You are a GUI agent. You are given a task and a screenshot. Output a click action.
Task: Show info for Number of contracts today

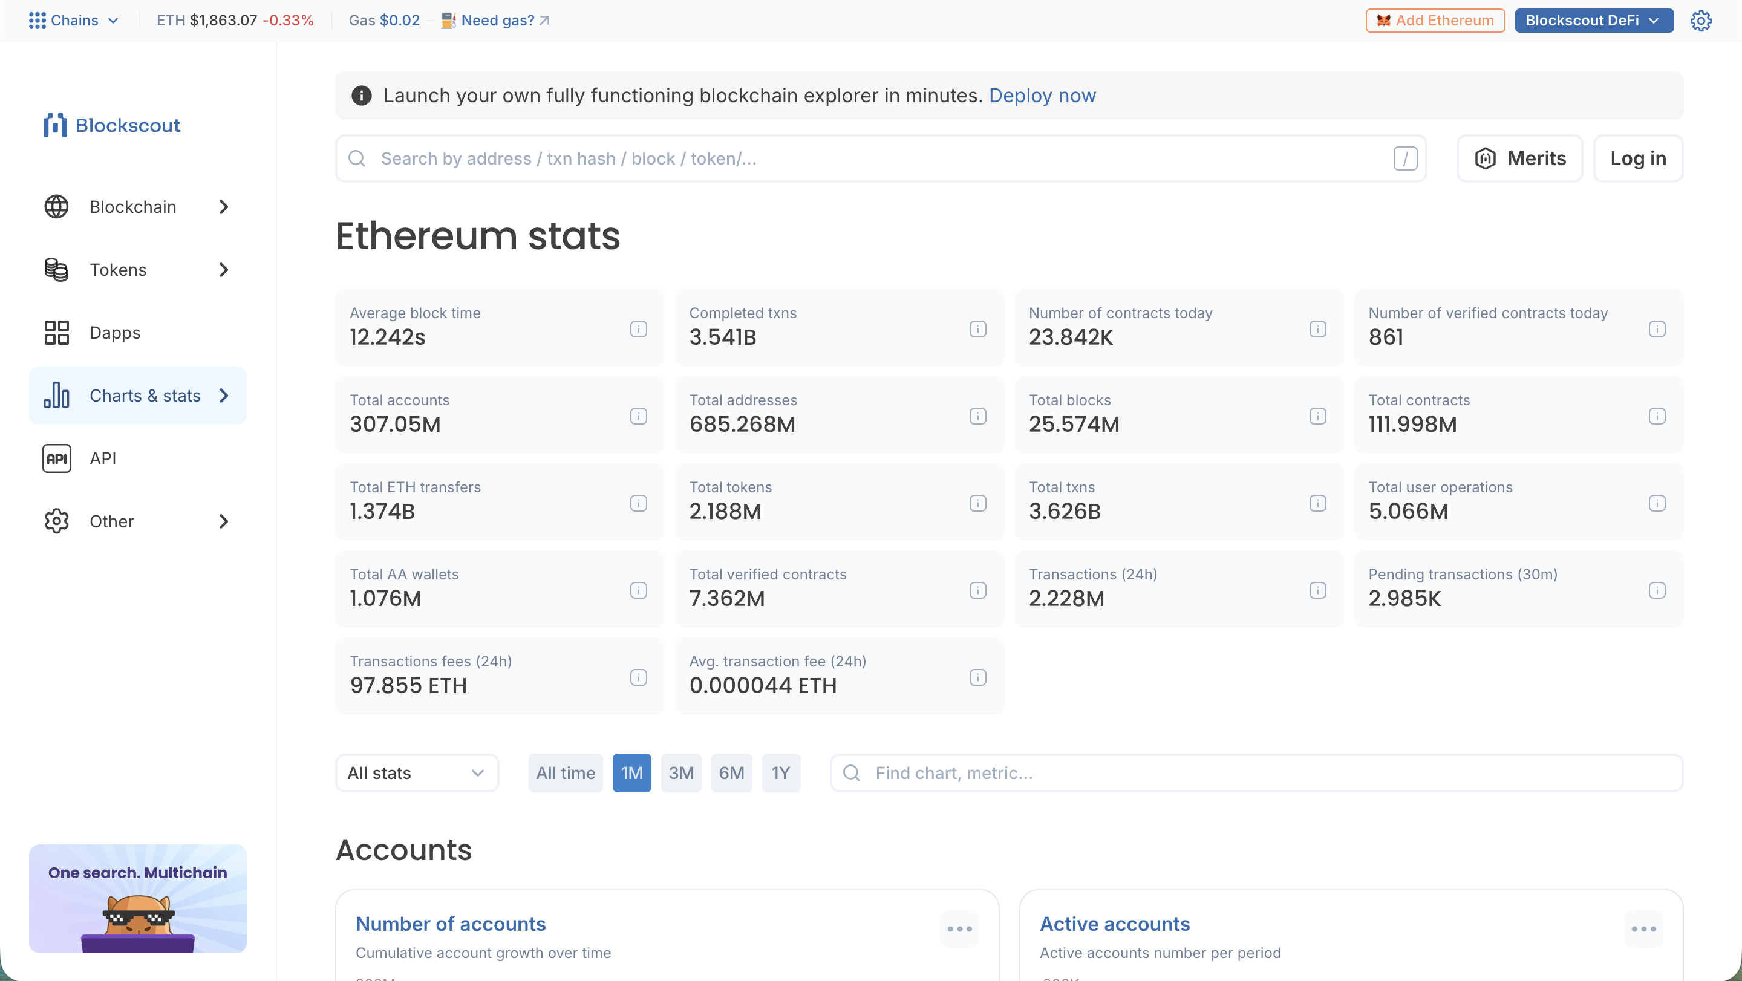click(1317, 328)
